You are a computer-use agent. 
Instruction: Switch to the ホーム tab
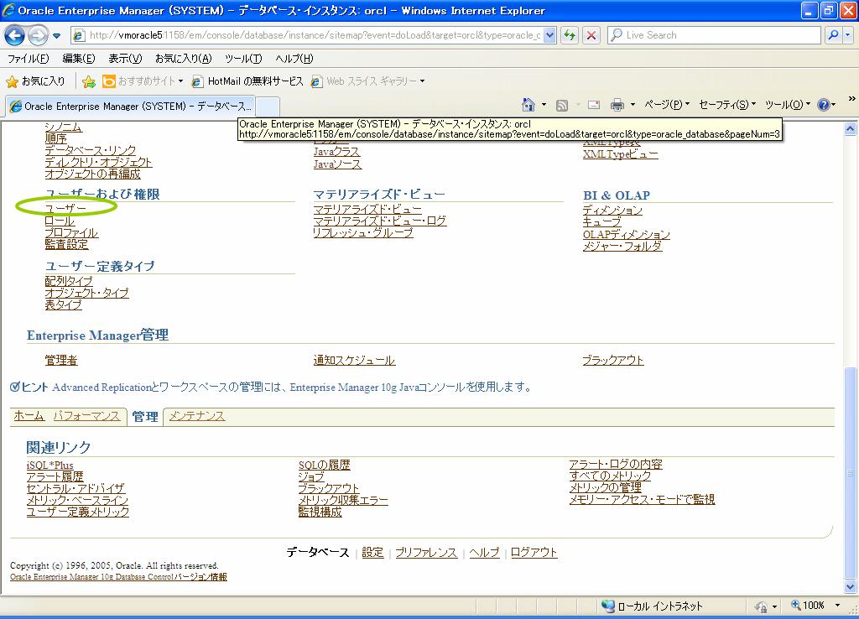coord(29,416)
